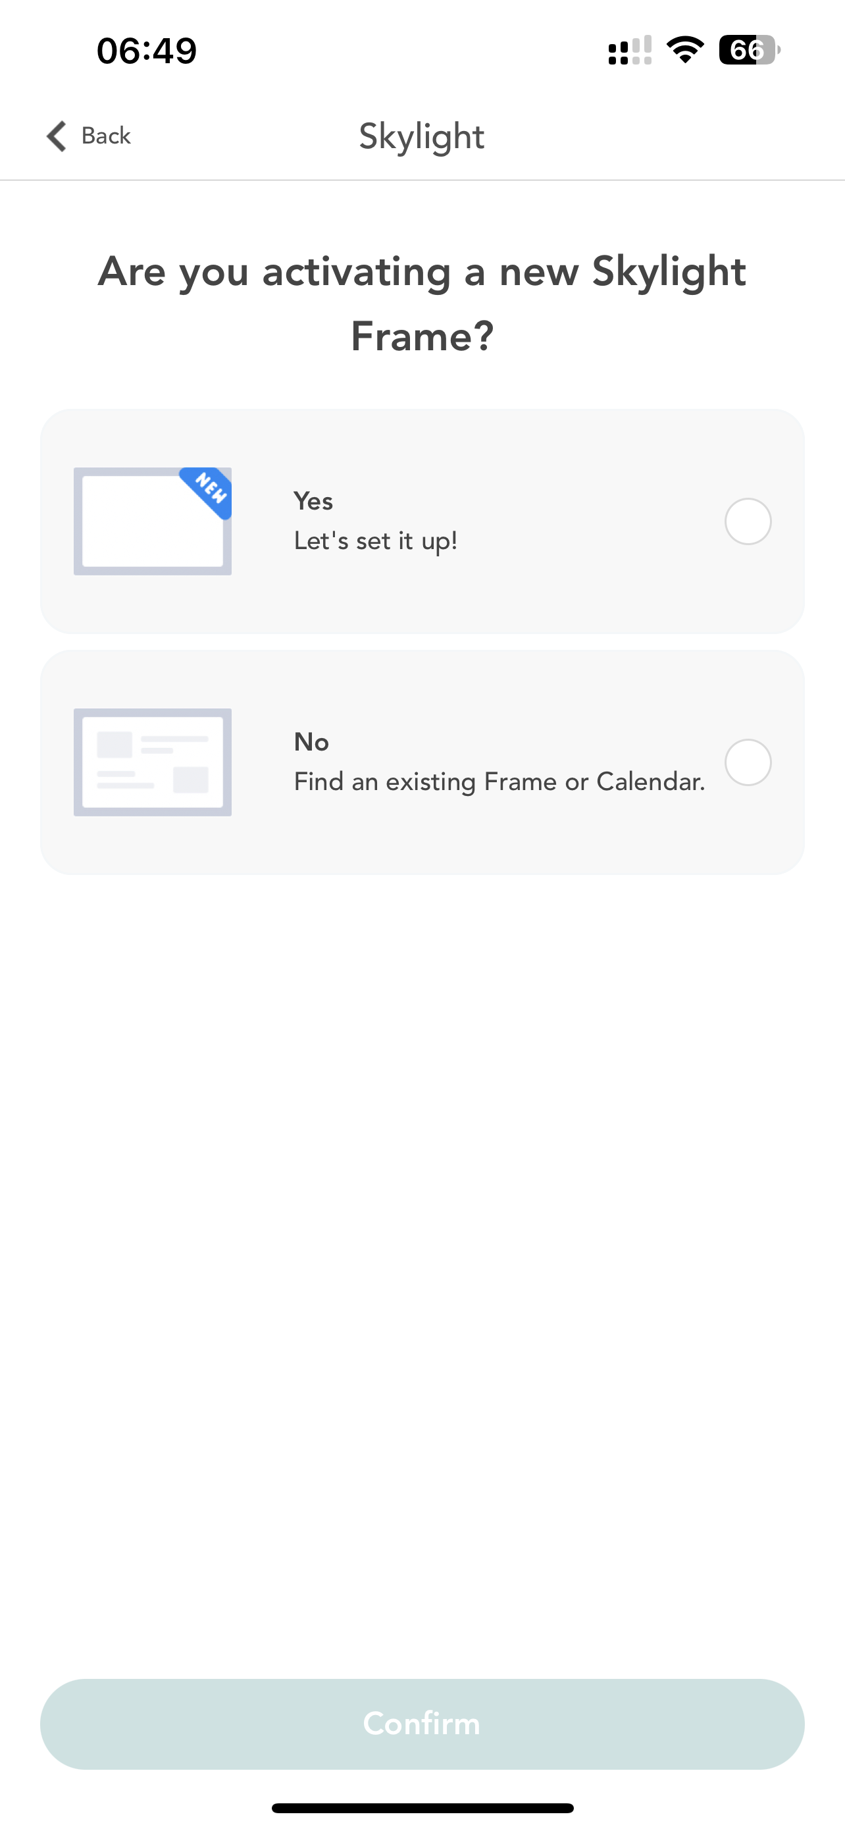Tap the battery level indicator
The image size is (845, 1829).
click(x=748, y=49)
